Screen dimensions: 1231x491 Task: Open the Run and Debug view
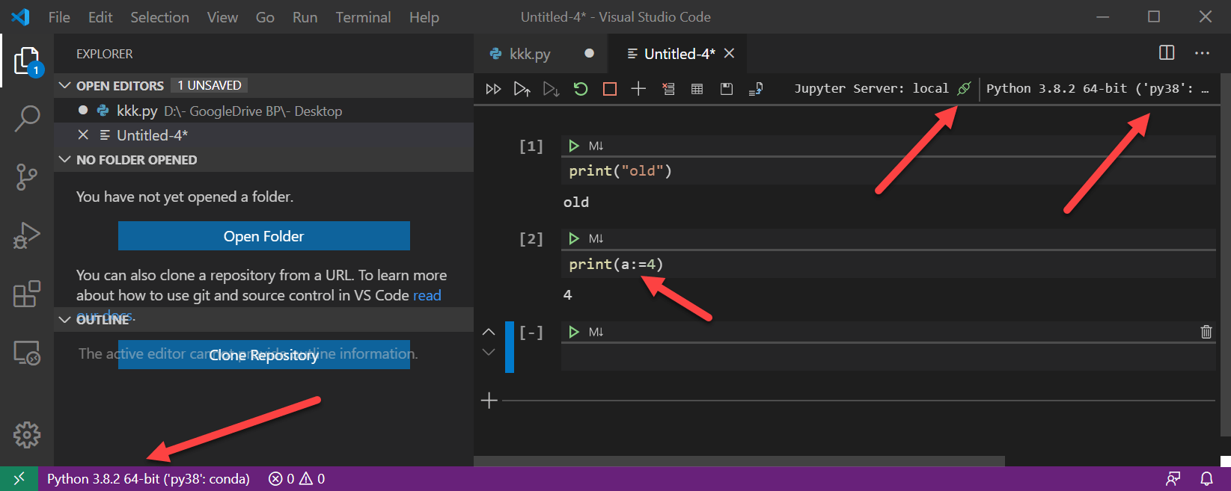pyautogui.click(x=27, y=235)
